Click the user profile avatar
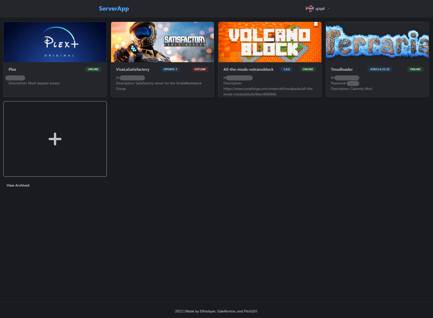The image size is (433, 318). (x=310, y=9)
